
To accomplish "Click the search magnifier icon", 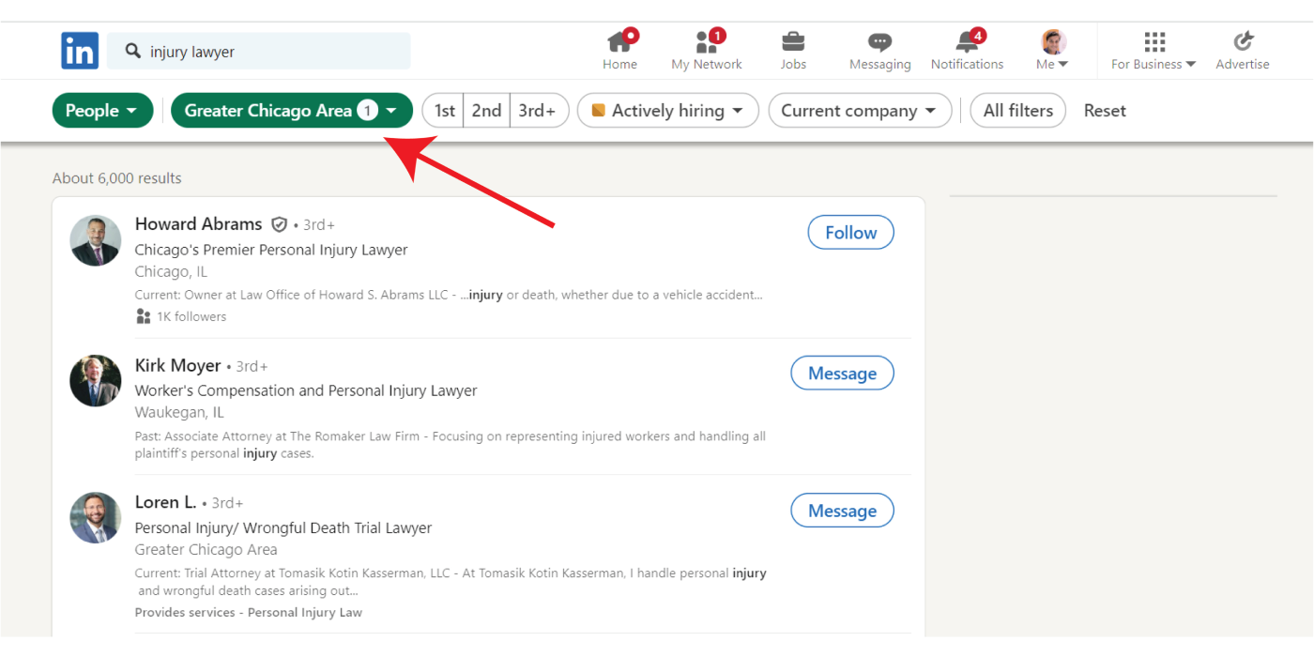I will click(x=133, y=51).
